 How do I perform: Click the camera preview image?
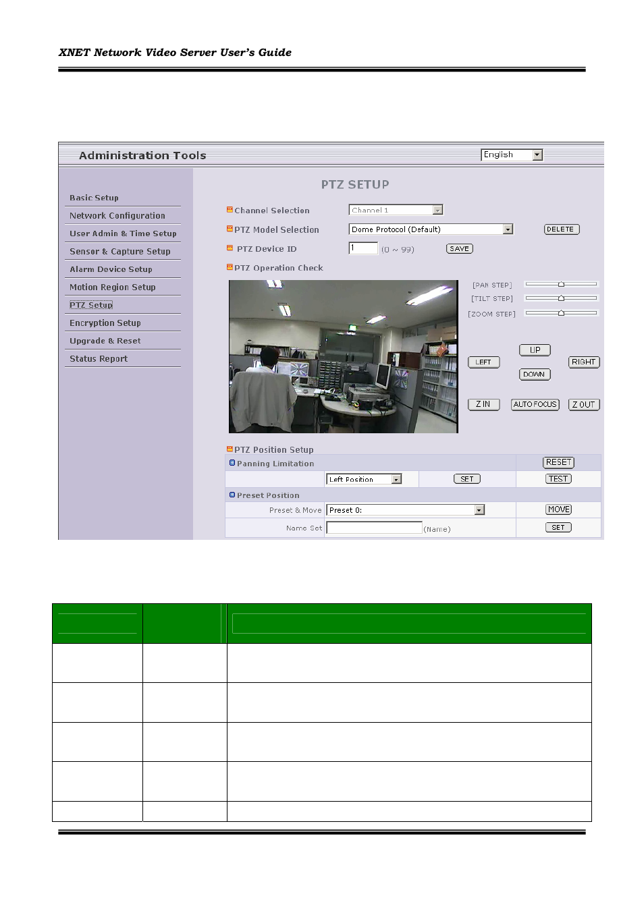pyautogui.click(x=343, y=356)
